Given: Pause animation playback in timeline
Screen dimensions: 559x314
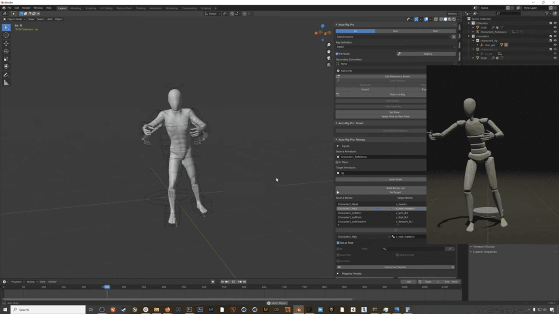Looking at the screenshot, I should (234, 282).
